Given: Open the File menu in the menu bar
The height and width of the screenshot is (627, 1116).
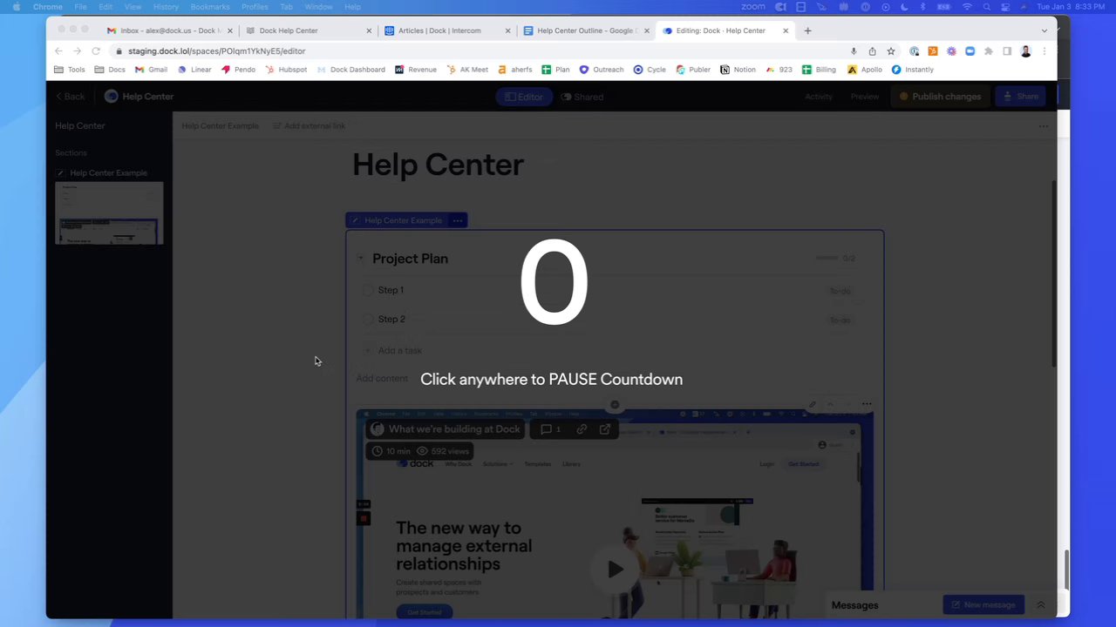Looking at the screenshot, I should coord(80,7).
